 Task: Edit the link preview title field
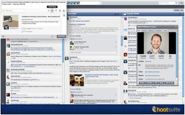41,17
